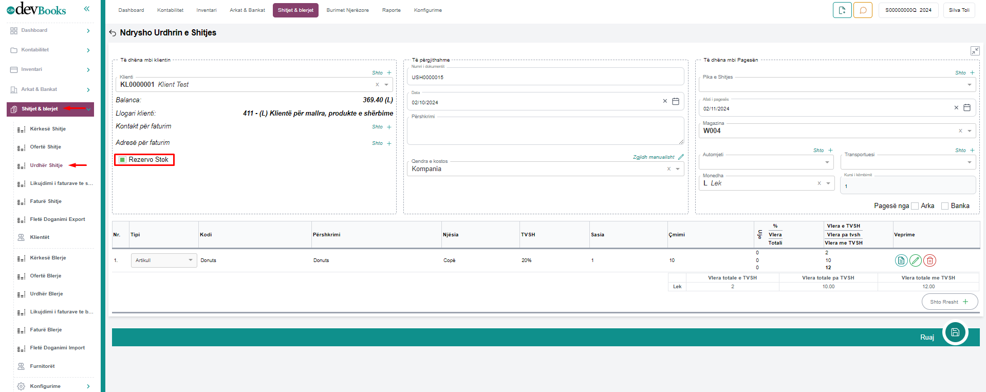986x392 pixels.
Task: Check the Banka payment checkbox
Action: 944,206
